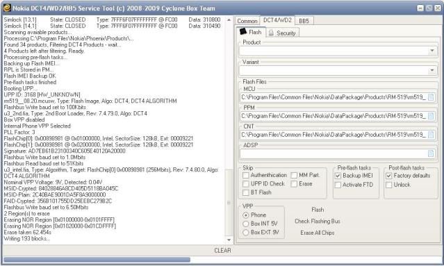Click log line starting 'Nominal VPP Voltage: 9V'

tap(53, 183)
